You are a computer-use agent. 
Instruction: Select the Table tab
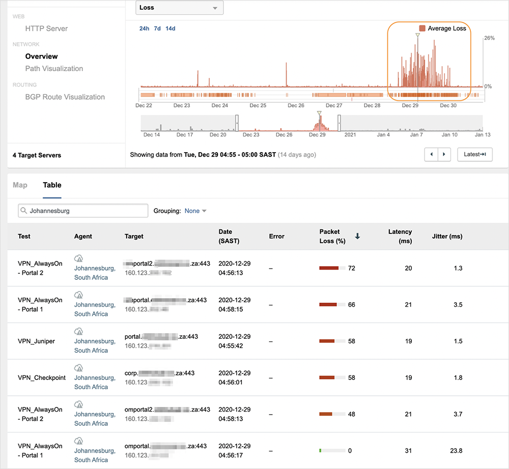tap(52, 185)
